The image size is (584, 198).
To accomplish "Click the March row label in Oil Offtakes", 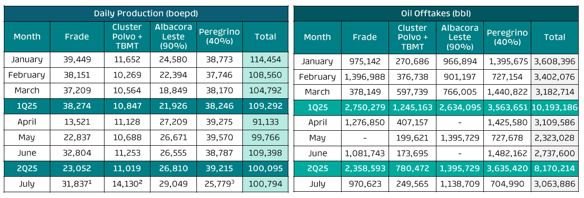I will click(x=317, y=92).
